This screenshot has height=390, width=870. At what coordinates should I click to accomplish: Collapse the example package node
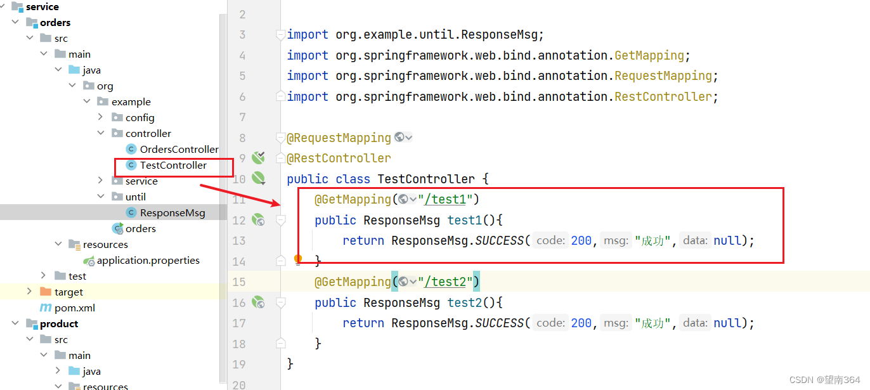(x=87, y=101)
